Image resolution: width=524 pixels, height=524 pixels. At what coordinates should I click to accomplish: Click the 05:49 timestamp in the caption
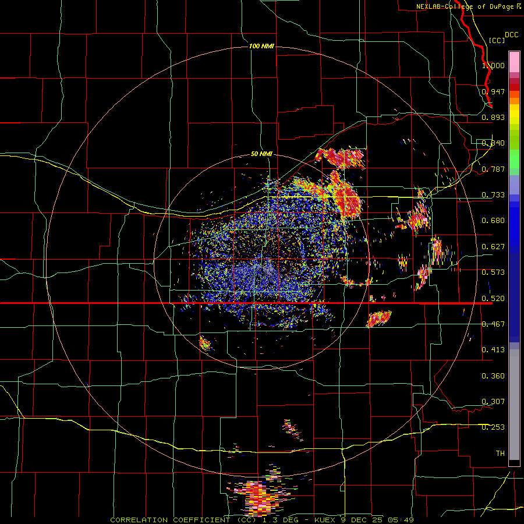click(401, 520)
